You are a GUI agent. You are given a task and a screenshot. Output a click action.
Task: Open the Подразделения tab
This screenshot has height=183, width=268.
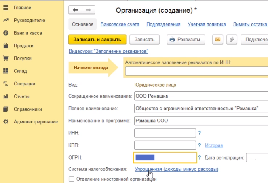pyautogui.click(x=163, y=24)
